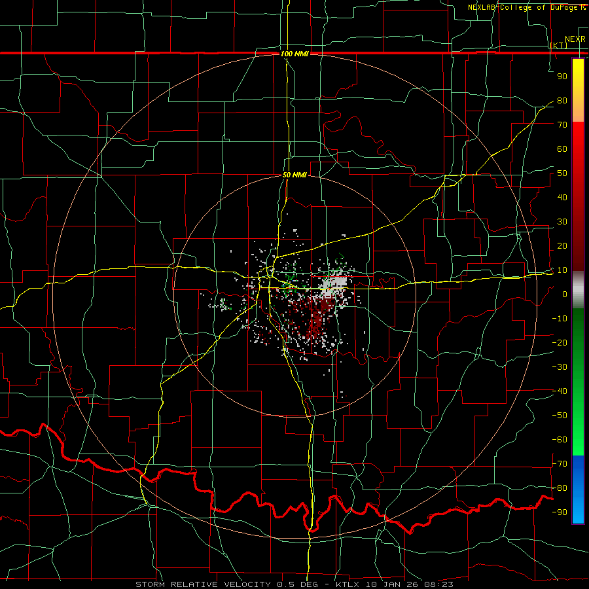This screenshot has width=589, height=589.
Task: Select the 0 value on the velocity scale
Action: [565, 294]
